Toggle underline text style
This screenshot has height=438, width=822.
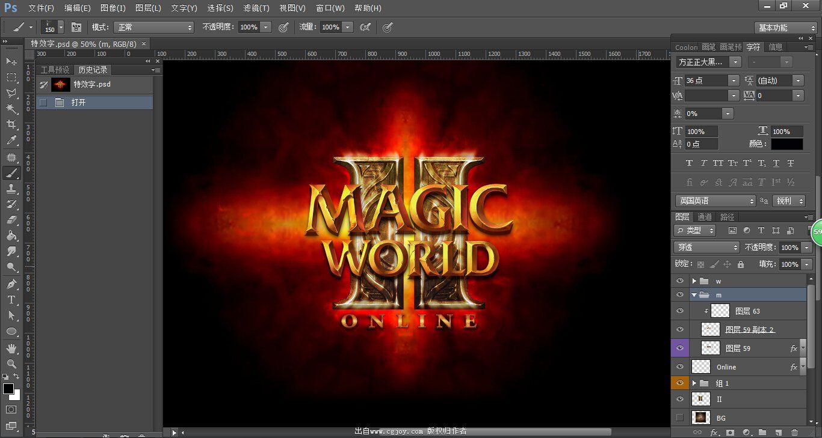(776, 163)
